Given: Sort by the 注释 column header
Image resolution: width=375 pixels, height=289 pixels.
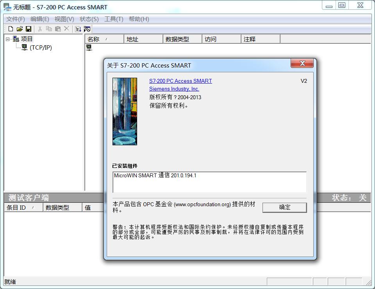Looking at the screenshot, I should coord(261,39).
